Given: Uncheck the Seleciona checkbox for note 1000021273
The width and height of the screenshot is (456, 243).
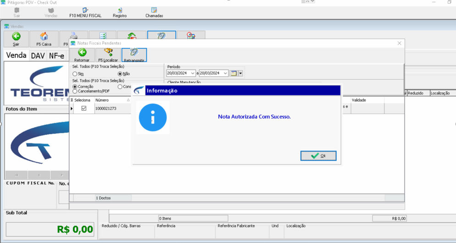Looking at the screenshot, I should tap(84, 108).
